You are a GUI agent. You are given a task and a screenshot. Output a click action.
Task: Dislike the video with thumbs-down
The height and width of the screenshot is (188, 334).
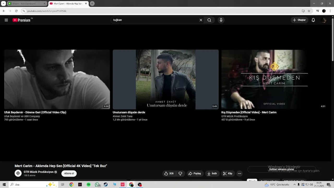pyautogui.click(x=180, y=174)
